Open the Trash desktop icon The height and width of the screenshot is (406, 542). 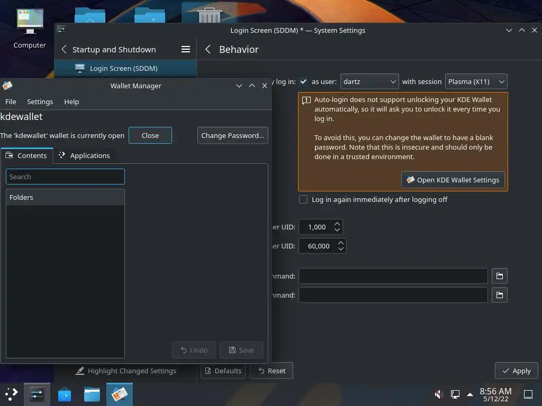[x=209, y=14]
